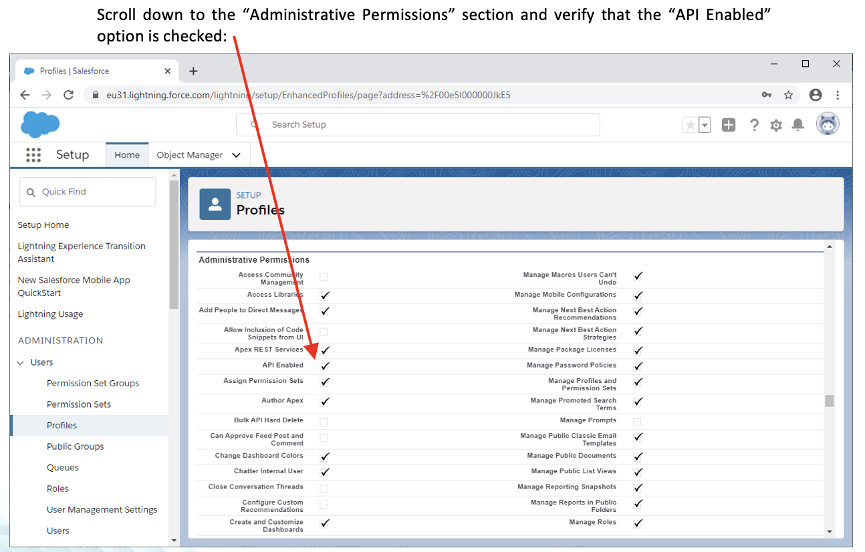Go to Setup Home link

click(43, 225)
